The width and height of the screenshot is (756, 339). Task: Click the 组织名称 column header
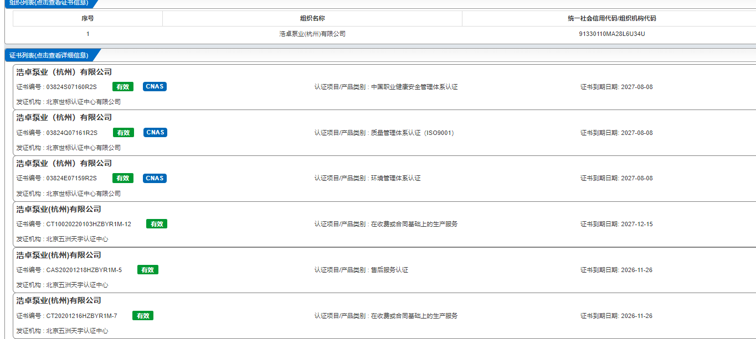coord(312,18)
